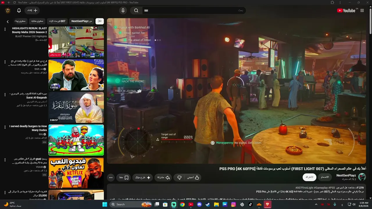
Task: Open File Explorer from the taskbar
Action: pyautogui.click(x=217, y=204)
